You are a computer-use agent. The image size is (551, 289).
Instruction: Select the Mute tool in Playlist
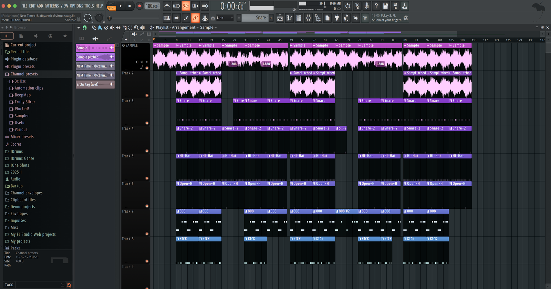(112, 28)
